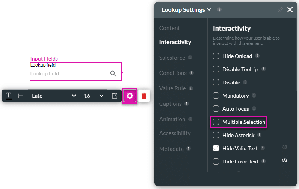Viewport: 299px width, 189px height.
Task: Select the Interactivity tab
Action: pyautogui.click(x=175, y=42)
